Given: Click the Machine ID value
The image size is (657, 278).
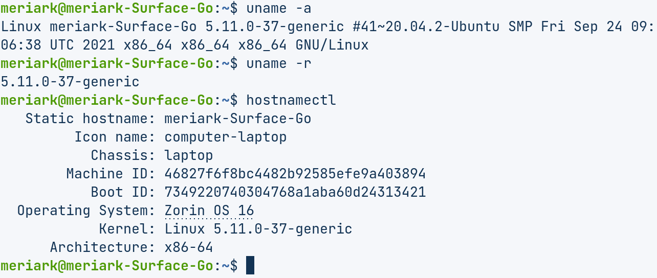Looking at the screenshot, I should pos(295,174).
